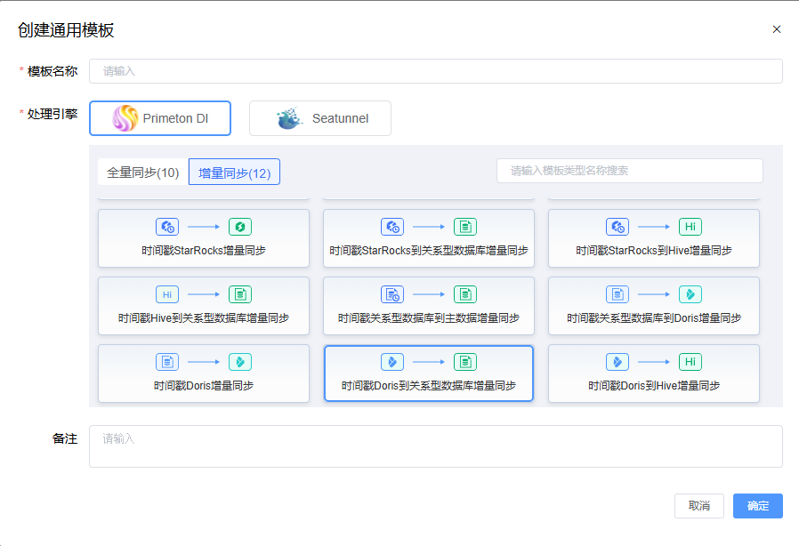This screenshot has height=546, width=799.
Task: Click blue Hi icon on 时间戳Hive到关系型数据库增量同步
Action: click(167, 294)
